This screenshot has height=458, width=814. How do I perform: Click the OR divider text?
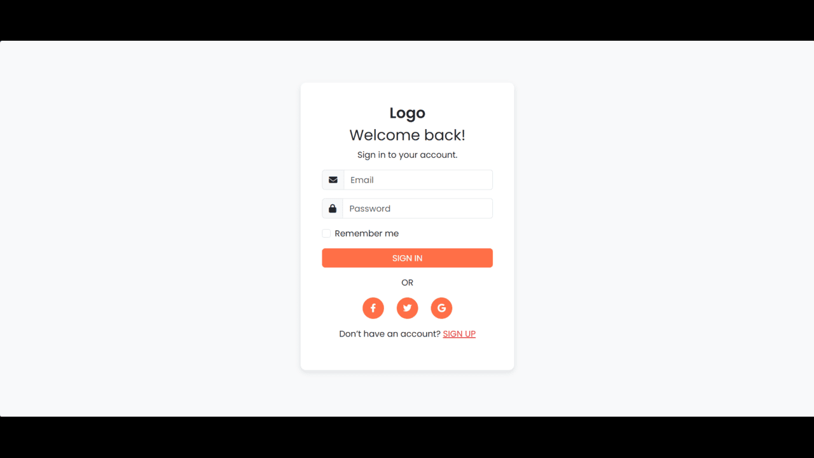407,282
